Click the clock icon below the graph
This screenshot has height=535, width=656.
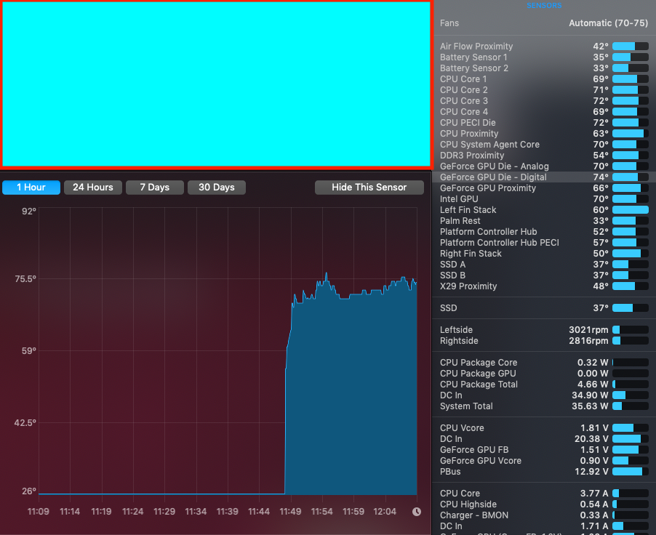click(x=416, y=512)
